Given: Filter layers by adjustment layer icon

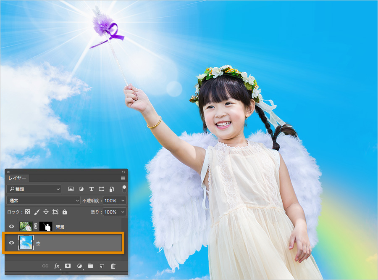Looking at the screenshot, I should point(81,189).
